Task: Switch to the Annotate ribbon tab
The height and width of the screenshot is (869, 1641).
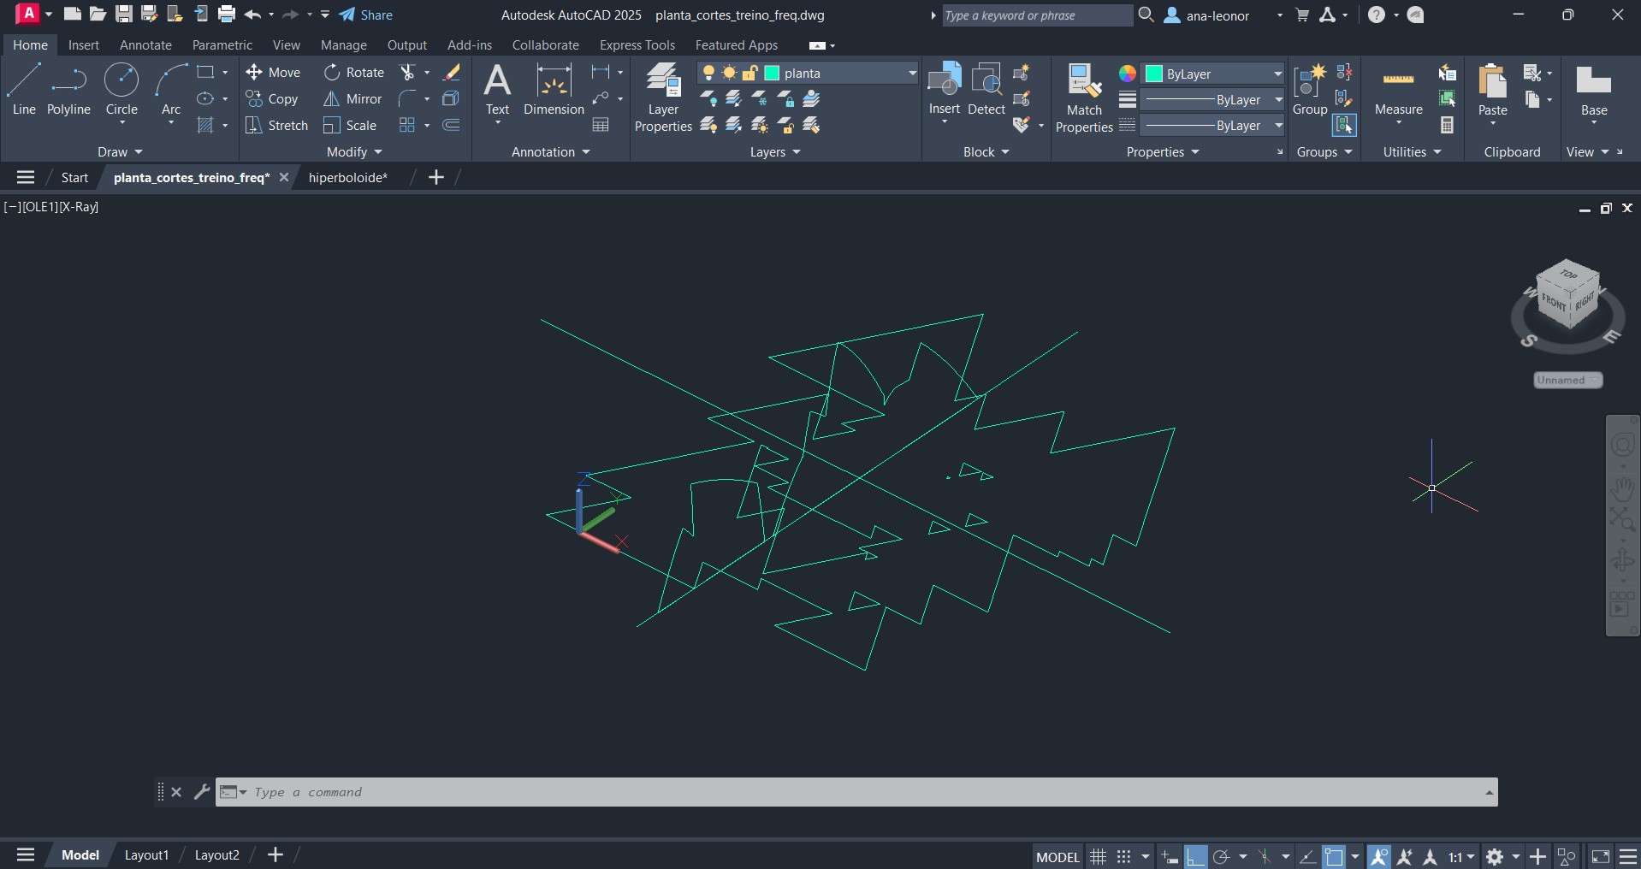Action: (x=145, y=45)
